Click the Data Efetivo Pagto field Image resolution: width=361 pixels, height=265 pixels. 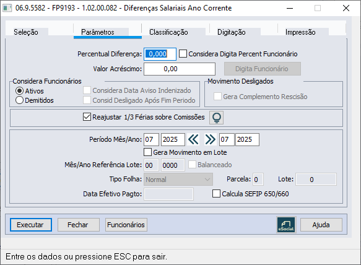click(x=169, y=194)
